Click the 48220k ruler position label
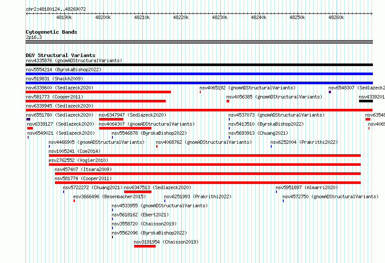Image resolution: width=385 pixels, height=263 pixels. click(x=181, y=17)
